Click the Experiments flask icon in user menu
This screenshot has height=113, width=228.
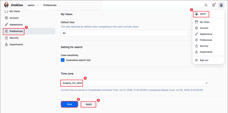point(196,52)
